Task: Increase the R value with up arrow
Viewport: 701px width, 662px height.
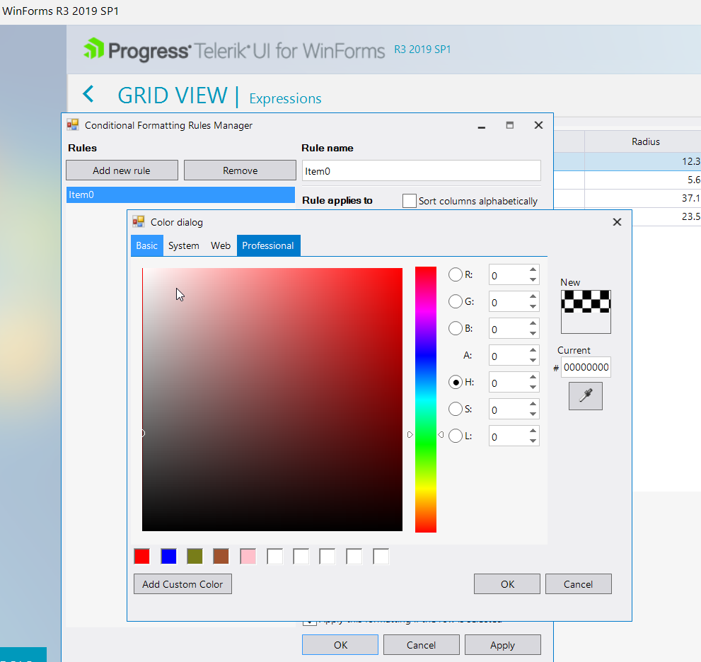Action: pyautogui.click(x=533, y=269)
